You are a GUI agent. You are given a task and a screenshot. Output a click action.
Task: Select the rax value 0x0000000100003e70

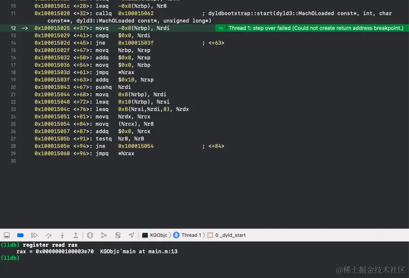(65, 252)
